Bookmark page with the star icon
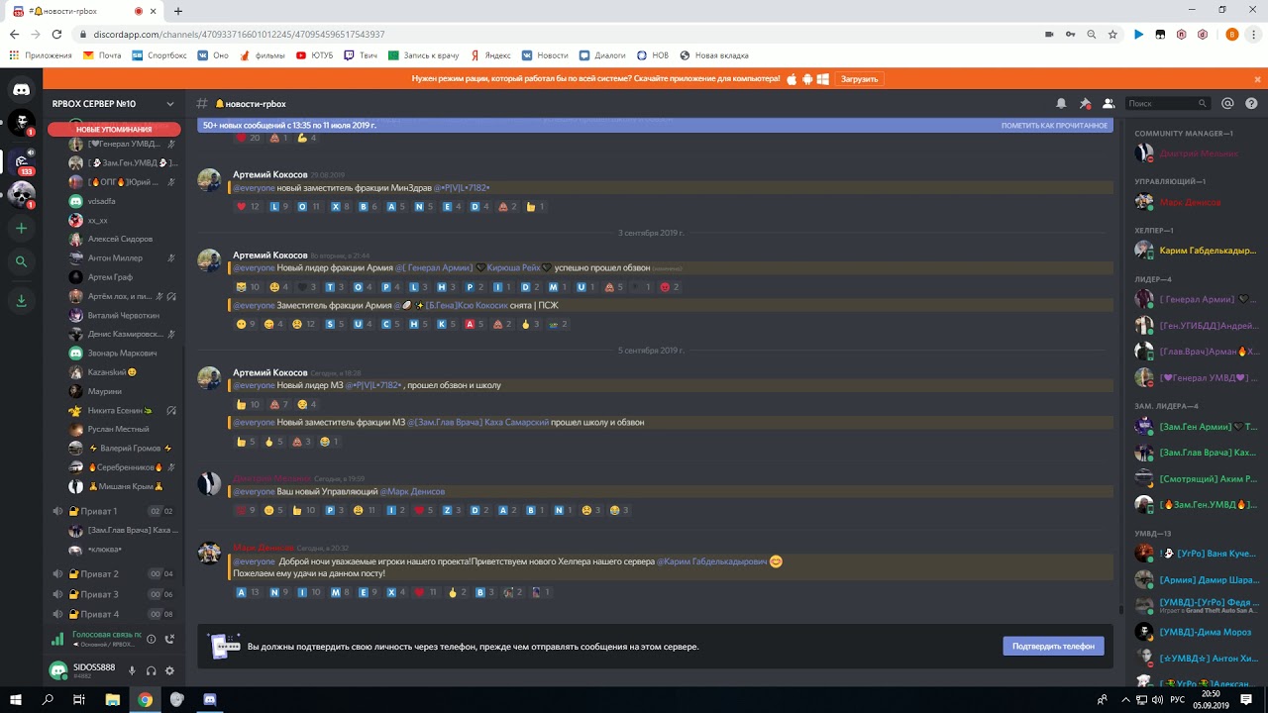 coord(1113,35)
